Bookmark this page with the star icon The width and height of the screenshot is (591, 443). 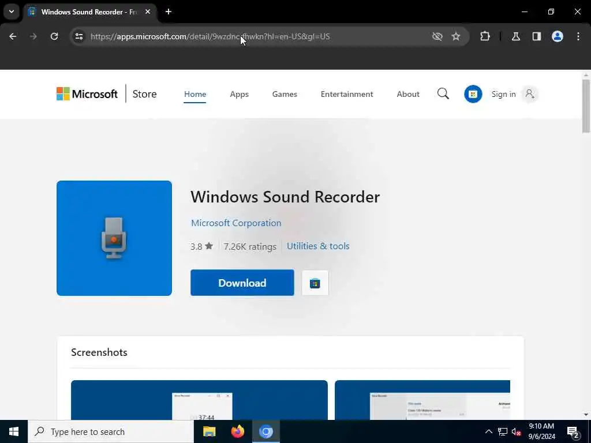[x=456, y=36]
